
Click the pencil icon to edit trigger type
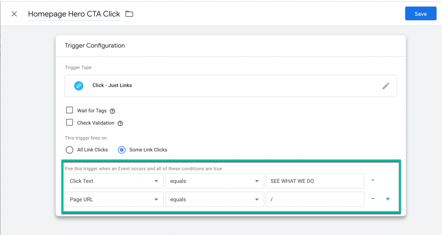385,86
